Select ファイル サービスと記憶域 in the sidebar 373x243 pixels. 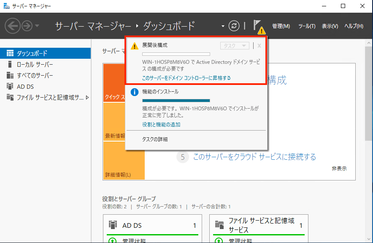point(45,98)
